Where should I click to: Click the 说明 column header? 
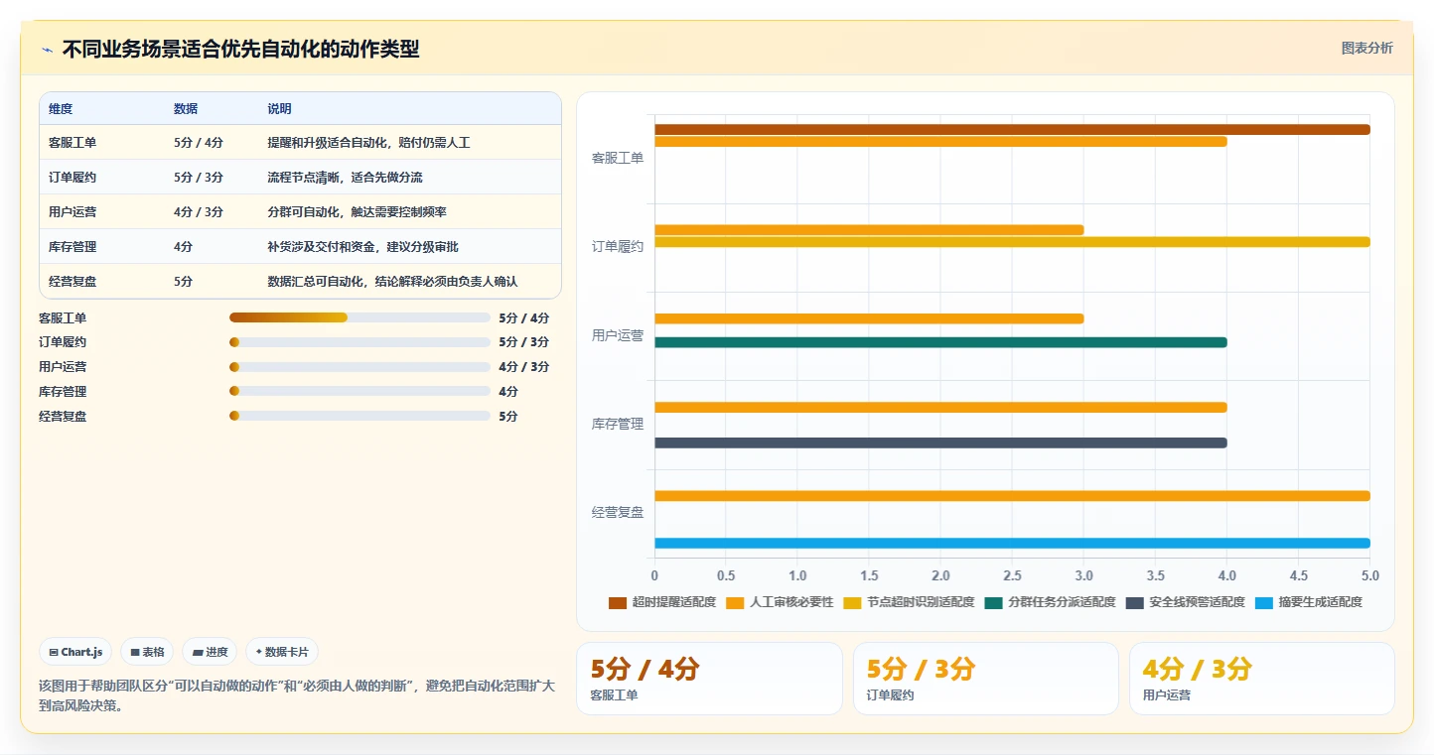pyautogui.click(x=279, y=109)
